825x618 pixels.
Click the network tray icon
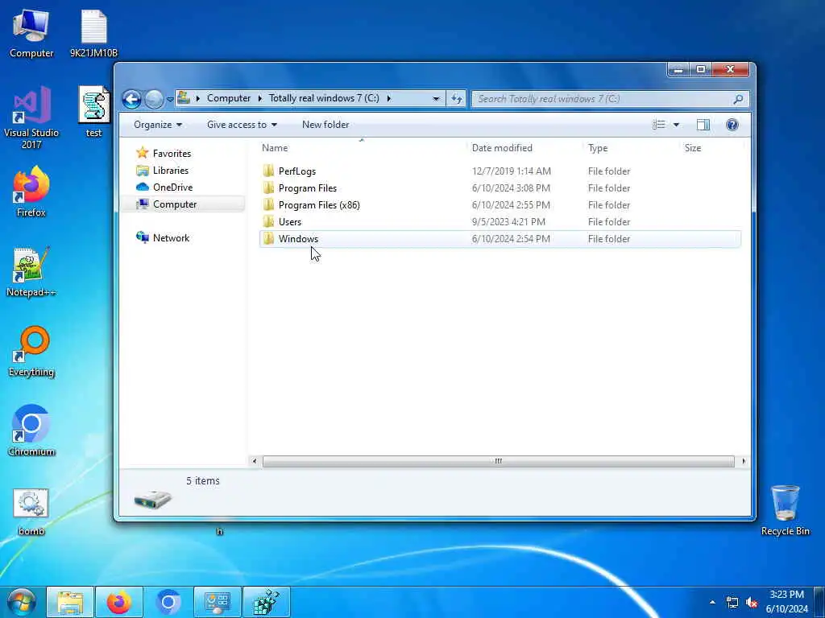point(732,602)
